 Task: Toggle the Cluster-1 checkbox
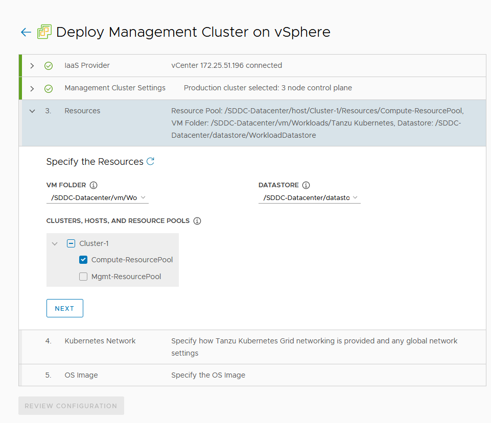pos(71,243)
